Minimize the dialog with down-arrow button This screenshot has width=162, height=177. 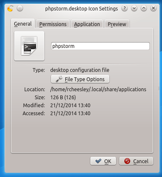coord(134,8)
